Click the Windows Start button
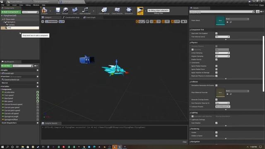This screenshot has width=265, height=149. pos(2,147)
